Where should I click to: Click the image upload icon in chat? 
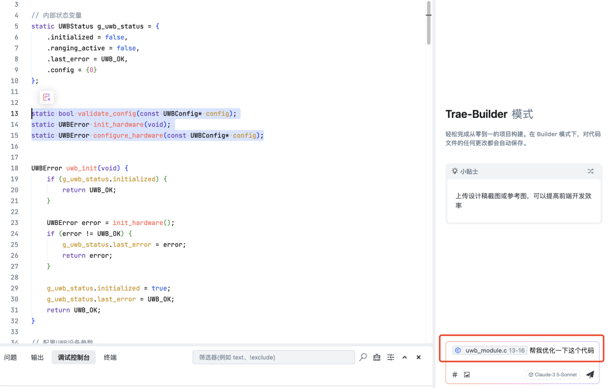coord(467,374)
